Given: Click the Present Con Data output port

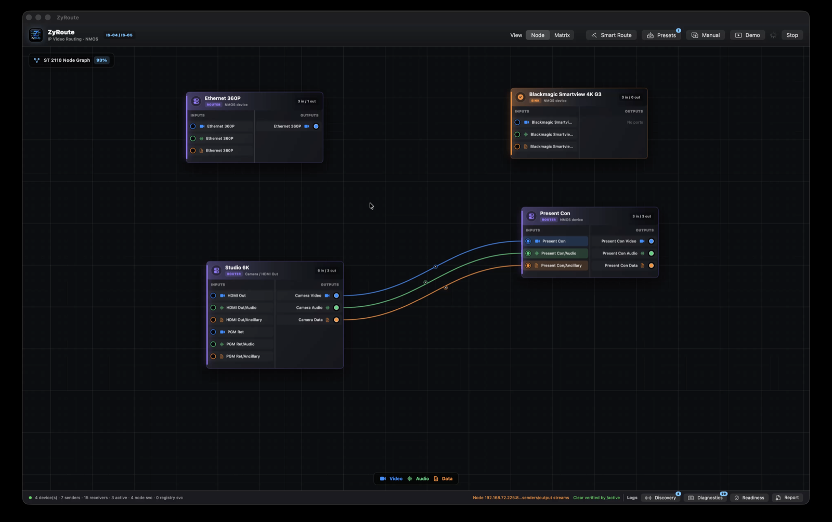Looking at the screenshot, I should pos(652,266).
